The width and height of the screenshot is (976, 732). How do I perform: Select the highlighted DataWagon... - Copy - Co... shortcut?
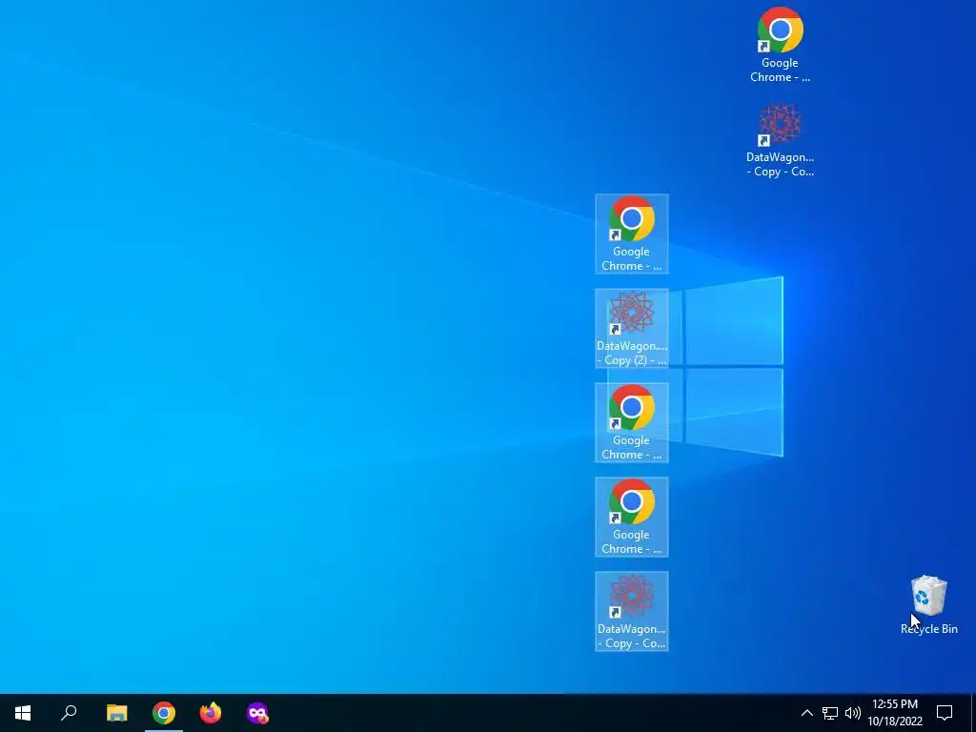tap(632, 611)
